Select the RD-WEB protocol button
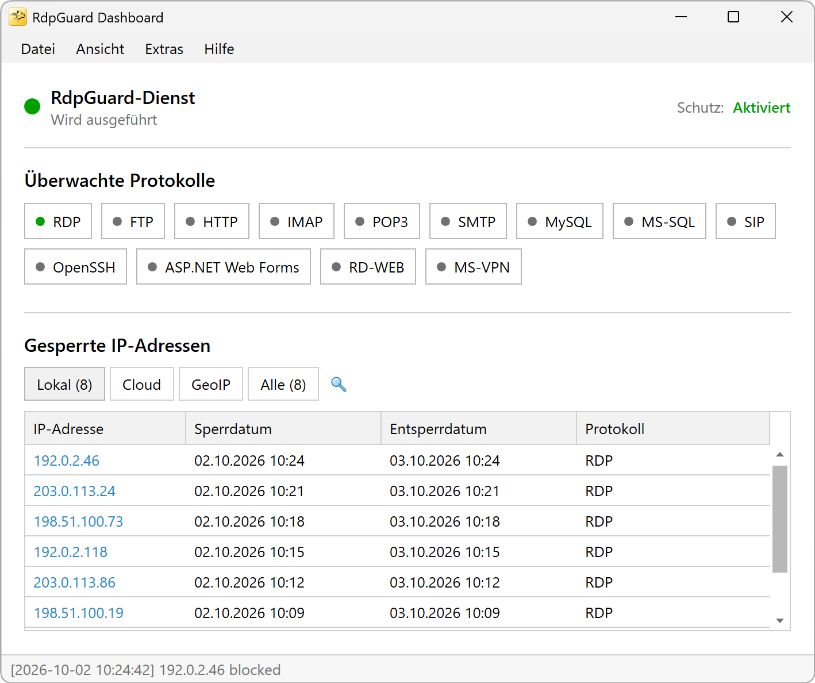This screenshot has height=683, width=815. (x=368, y=267)
